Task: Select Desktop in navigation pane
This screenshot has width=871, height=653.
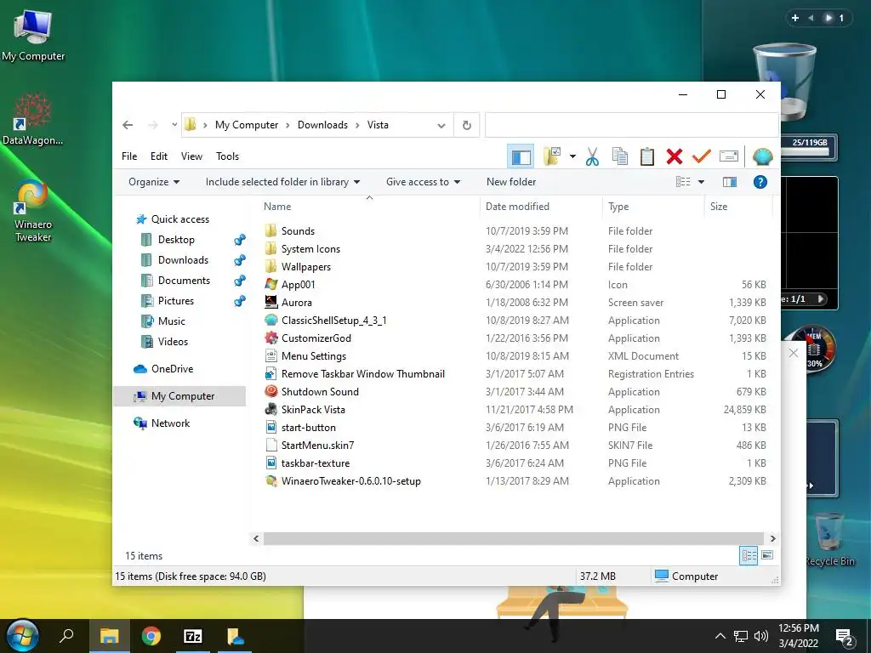Action: (176, 240)
